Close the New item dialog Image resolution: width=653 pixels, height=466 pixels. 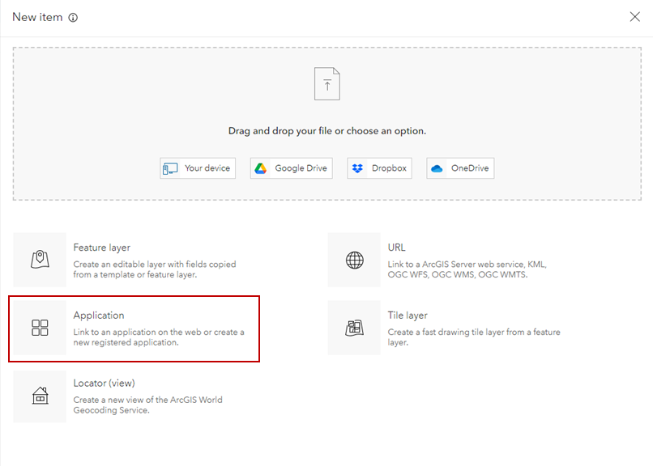635,17
